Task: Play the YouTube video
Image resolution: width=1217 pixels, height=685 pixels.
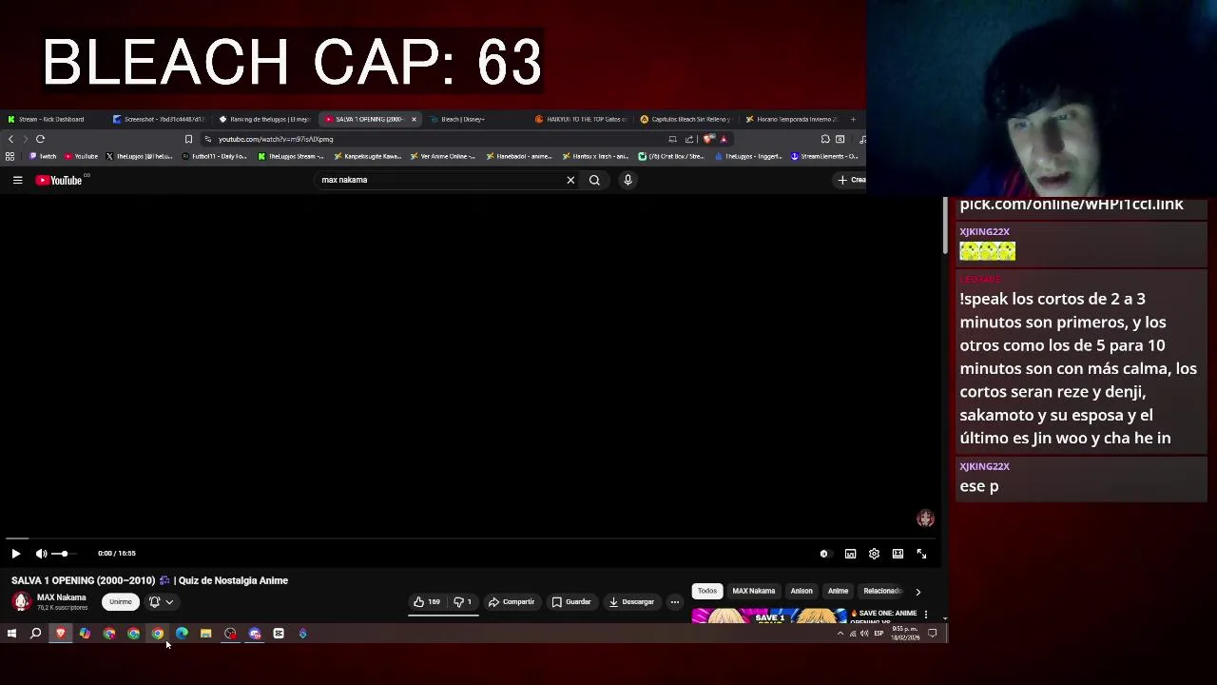Action: click(15, 554)
